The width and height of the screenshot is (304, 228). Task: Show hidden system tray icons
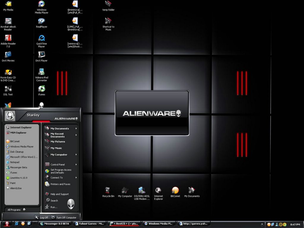pos(262,224)
